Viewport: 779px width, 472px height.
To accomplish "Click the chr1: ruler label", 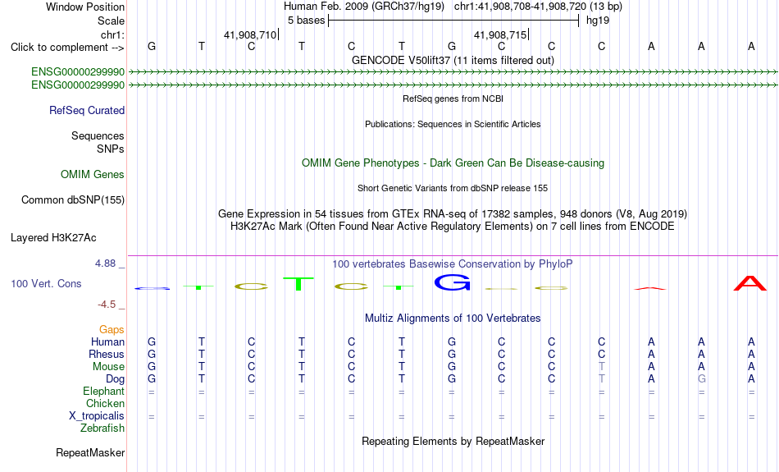I will [112, 34].
